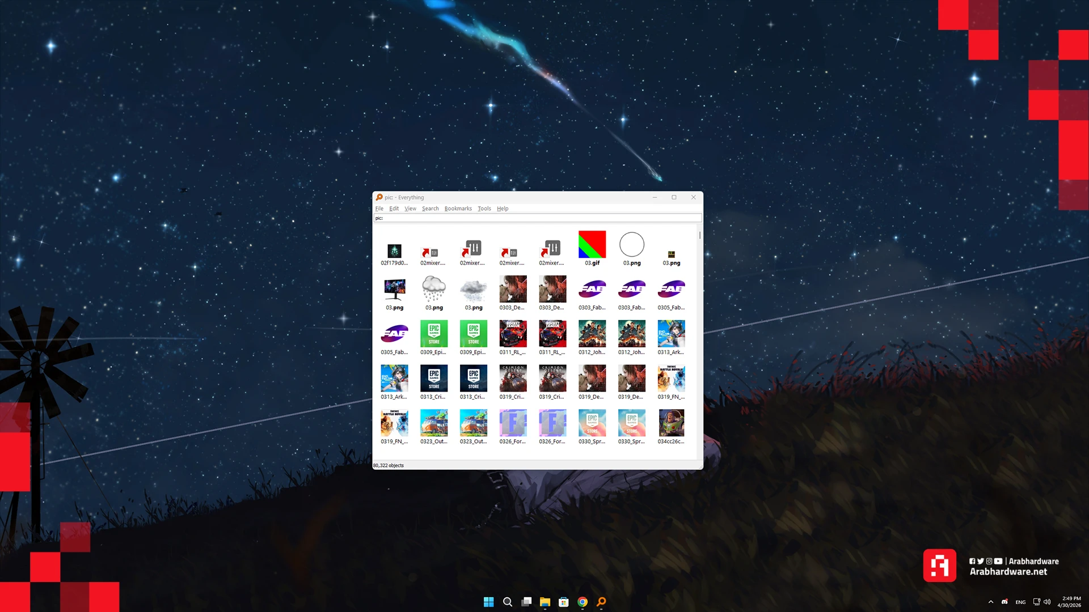Click in the pic: search field
This screenshot has width=1089, height=612.
537,218
